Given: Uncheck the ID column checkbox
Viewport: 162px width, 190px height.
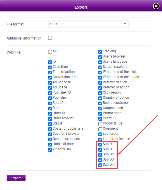Looking at the screenshot, I should tap(50, 62).
